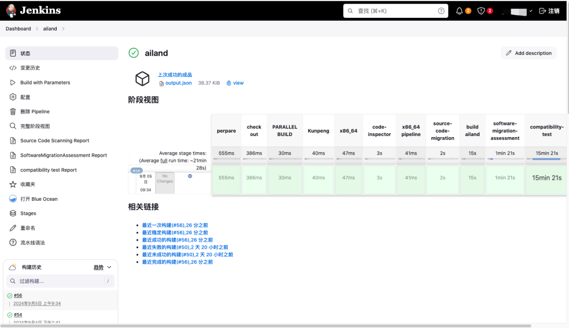Open the security shield warnings icon
Image resolution: width=569 pixels, height=328 pixels.
(x=481, y=11)
